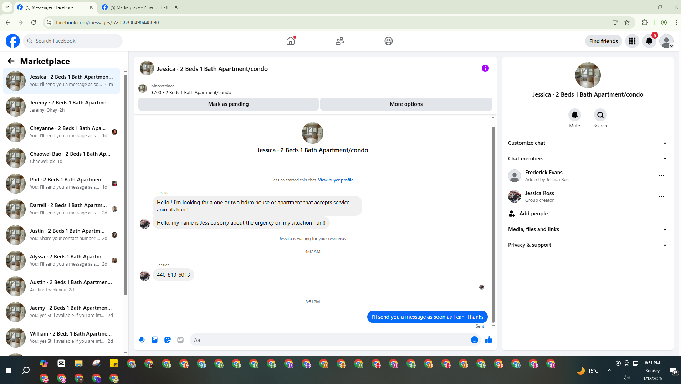The height and width of the screenshot is (384, 681).
Task: Collapse the Chat members section
Action: [x=588, y=159]
